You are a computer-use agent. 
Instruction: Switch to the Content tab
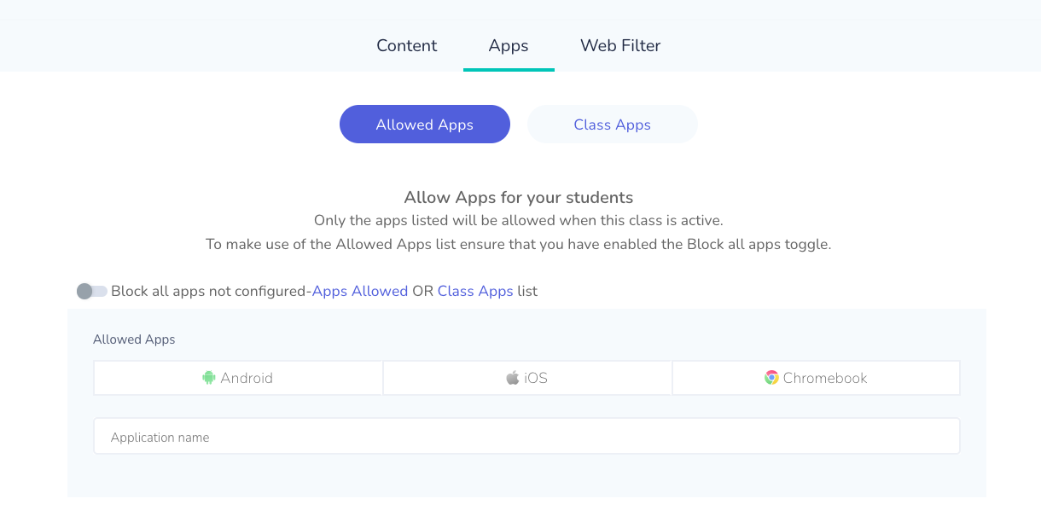407,45
